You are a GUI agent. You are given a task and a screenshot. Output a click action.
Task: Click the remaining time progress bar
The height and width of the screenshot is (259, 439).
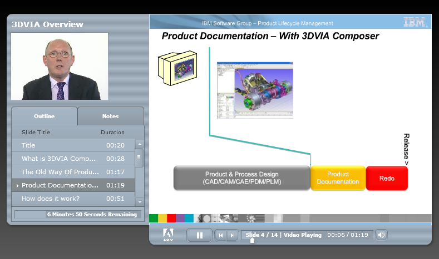[x=78, y=214]
